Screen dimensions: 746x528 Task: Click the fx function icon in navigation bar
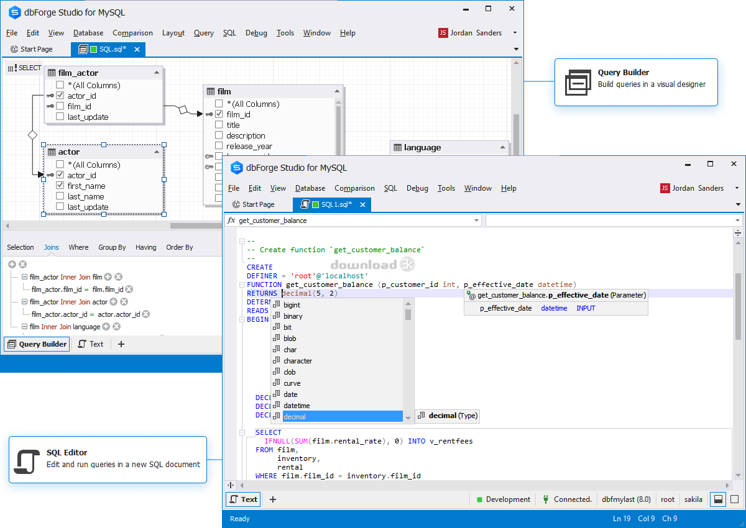[x=231, y=221]
